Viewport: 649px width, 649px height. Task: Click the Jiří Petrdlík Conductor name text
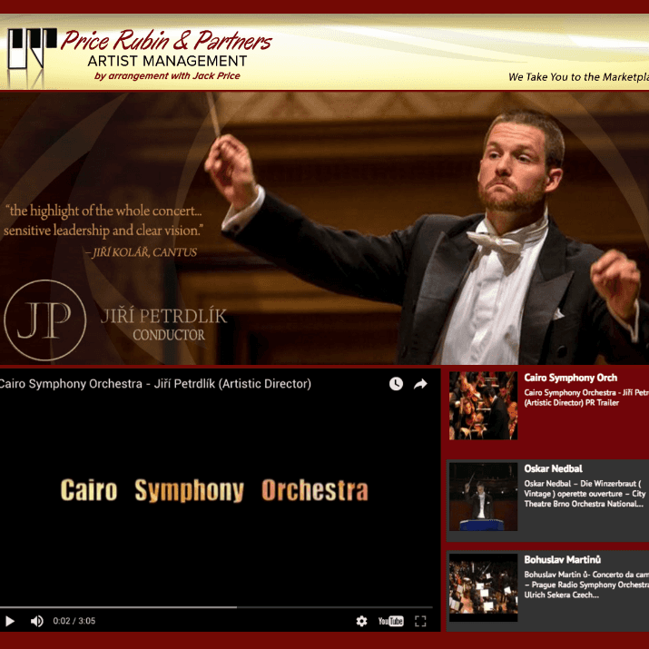pyautogui.click(x=163, y=324)
